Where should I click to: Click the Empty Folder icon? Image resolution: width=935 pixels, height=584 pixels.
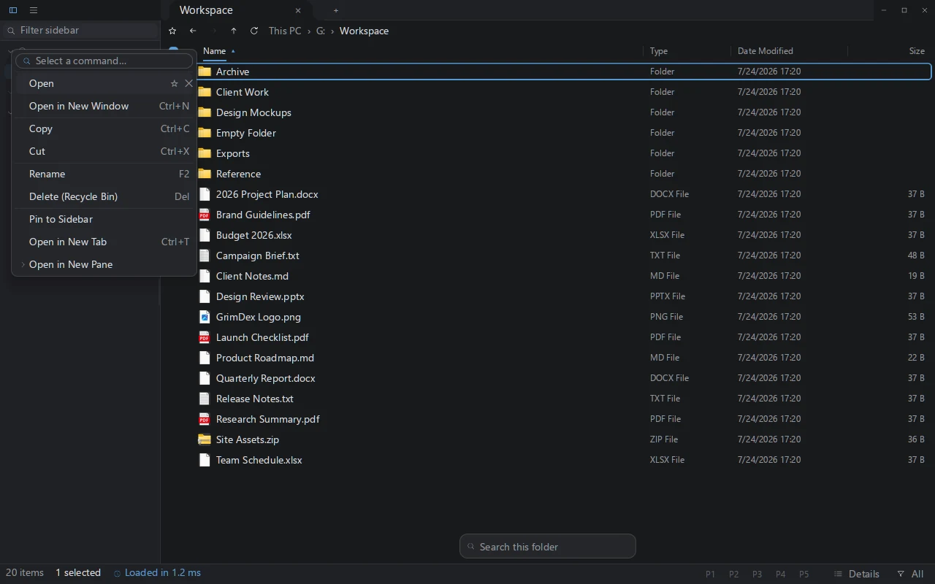point(205,133)
